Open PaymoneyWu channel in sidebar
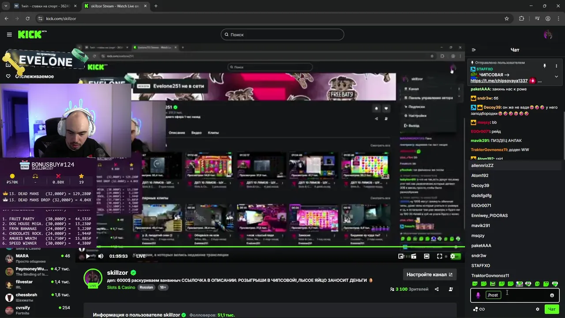This screenshot has height=318, width=565. pyautogui.click(x=38, y=271)
